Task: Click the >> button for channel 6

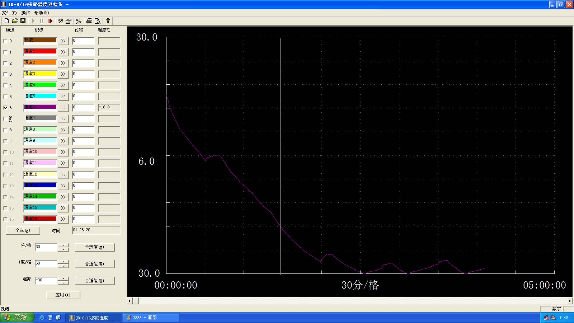Action: (63, 108)
